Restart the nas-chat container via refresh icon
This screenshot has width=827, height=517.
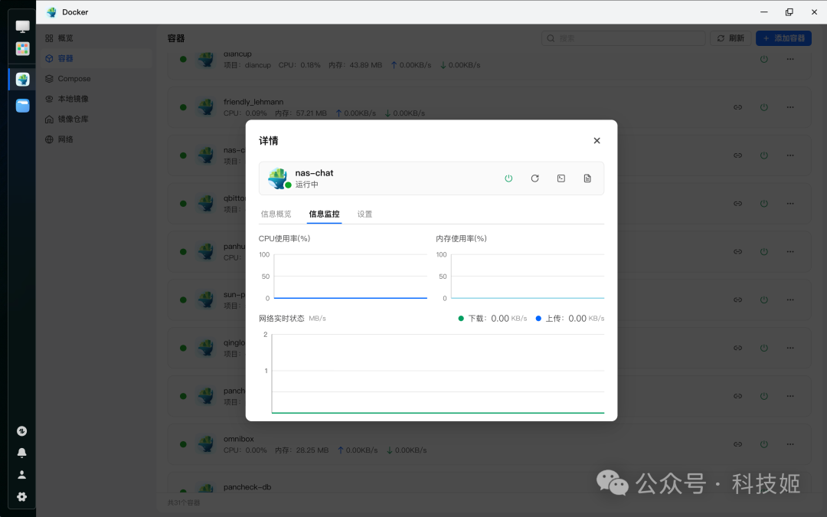point(534,178)
